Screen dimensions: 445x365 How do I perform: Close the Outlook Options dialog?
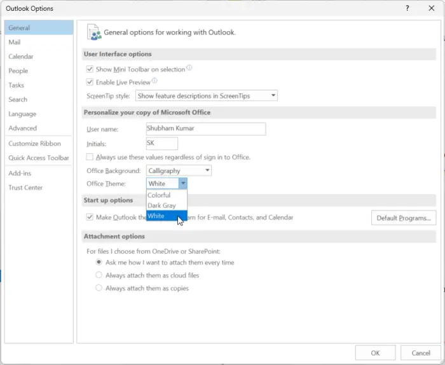pos(430,8)
